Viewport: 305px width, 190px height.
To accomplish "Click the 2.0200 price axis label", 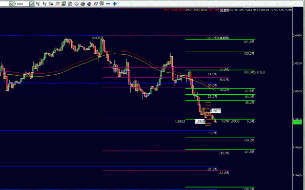I will coord(297,63).
